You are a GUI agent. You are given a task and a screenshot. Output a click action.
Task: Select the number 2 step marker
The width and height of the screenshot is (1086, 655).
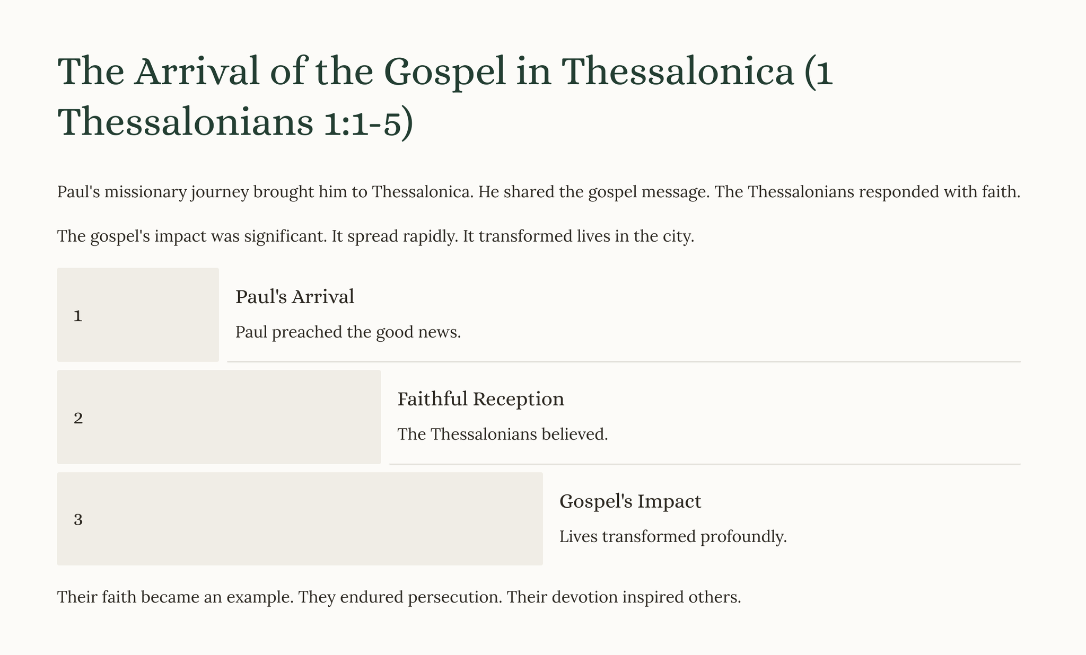pyautogui.click(x=78, y=419)
